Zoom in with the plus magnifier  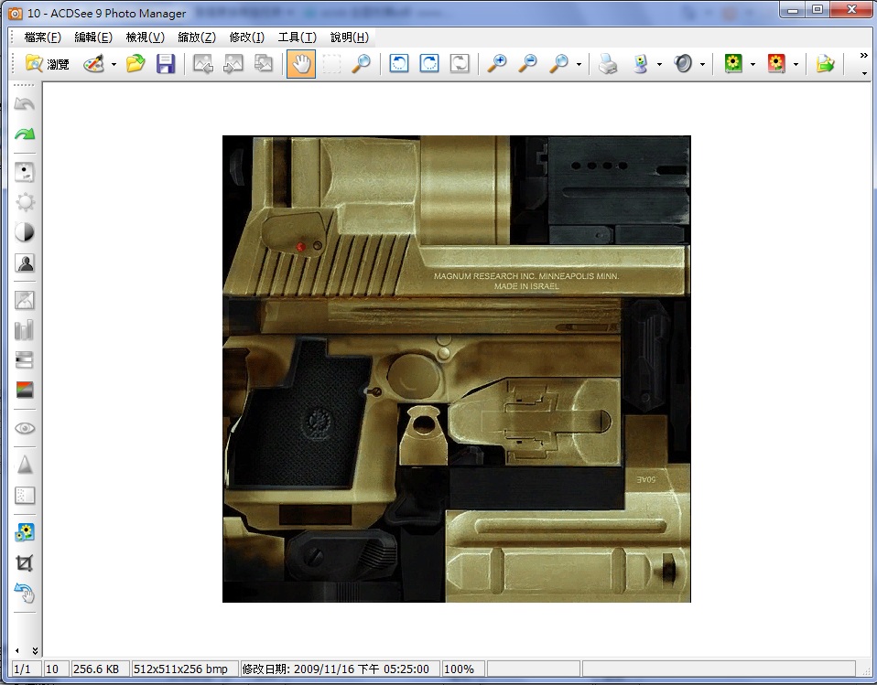point(497,64)
